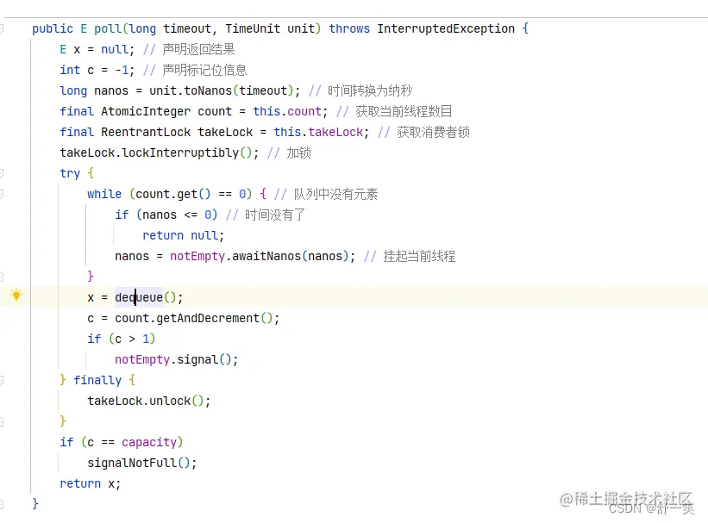Click the ReentrantLock type name
The width and height of the screenshot is (708, 523).
(x=146, y=132)
